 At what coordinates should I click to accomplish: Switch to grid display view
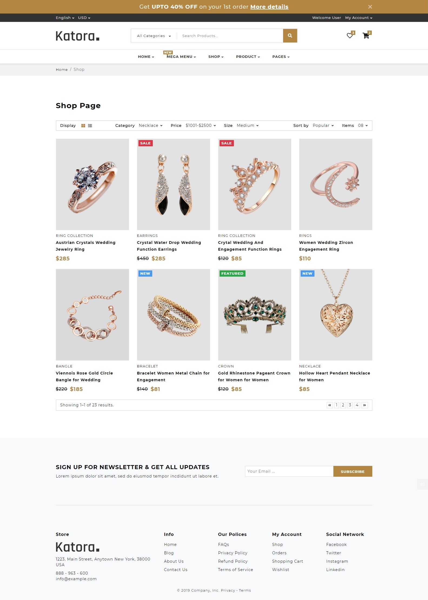[x=83, y=126]
